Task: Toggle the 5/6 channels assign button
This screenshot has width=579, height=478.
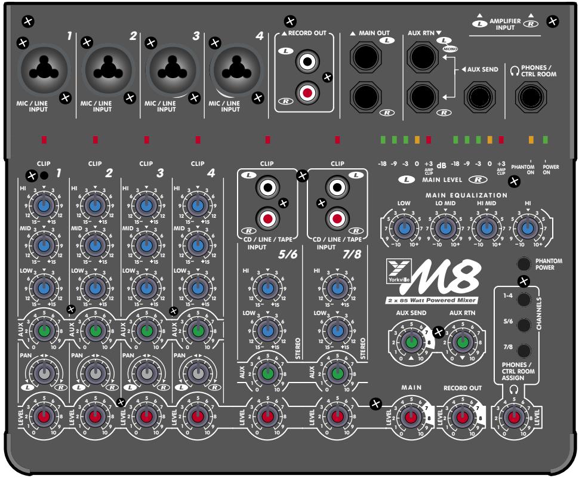Action: pyautogui.click(x=523, y=325)
